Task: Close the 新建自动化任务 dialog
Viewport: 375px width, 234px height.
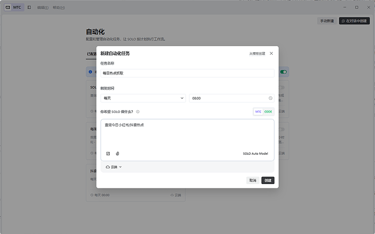Action: 271,54
